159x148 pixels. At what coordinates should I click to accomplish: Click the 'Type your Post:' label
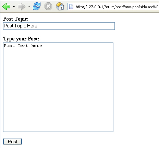tap(21, 39)
